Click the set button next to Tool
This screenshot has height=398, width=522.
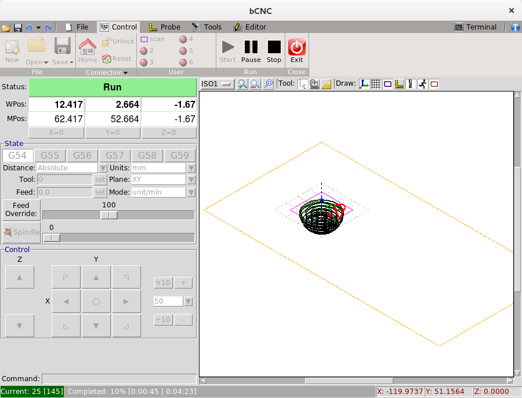click(100, 180)
